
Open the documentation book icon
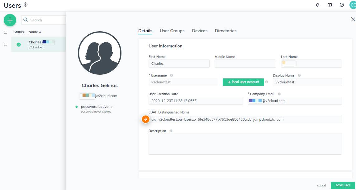point(330,5)
